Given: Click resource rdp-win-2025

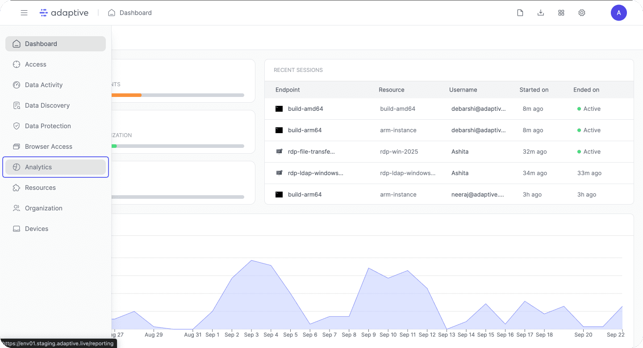Looking at the screenshot, I should click(x=399, y=151).
